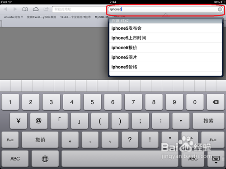Open the bookmarks book icon
The height and width of the screenshot is (169, 226).
tap(25, 9)
